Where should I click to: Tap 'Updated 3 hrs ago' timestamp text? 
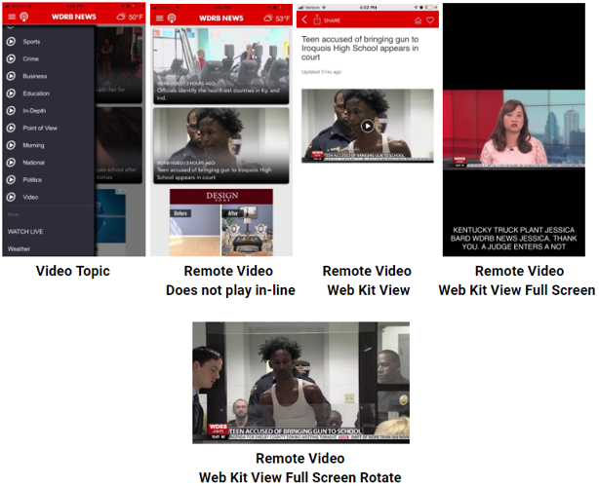coord(321,72)
